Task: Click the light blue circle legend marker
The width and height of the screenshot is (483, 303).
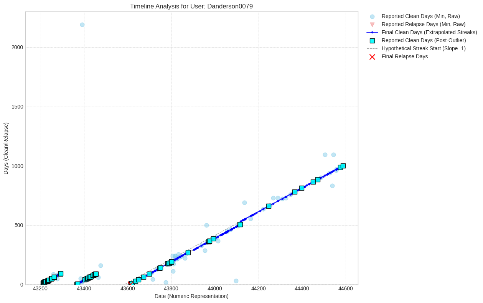Action: pyautogui.click(x=372, y=16)
